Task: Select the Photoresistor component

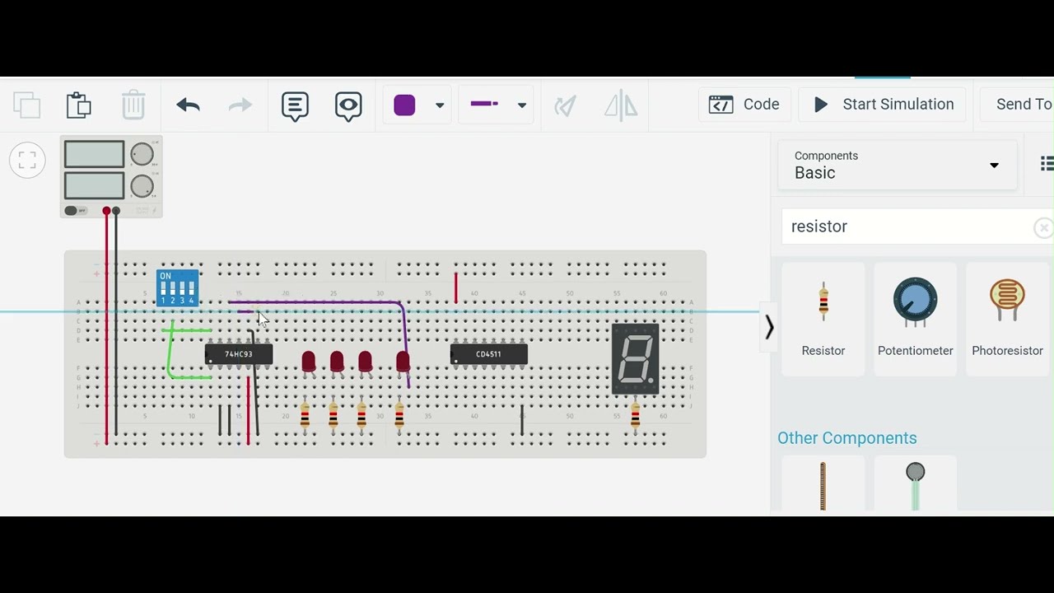Action: pyautogui.click(x=1007, y=319)
